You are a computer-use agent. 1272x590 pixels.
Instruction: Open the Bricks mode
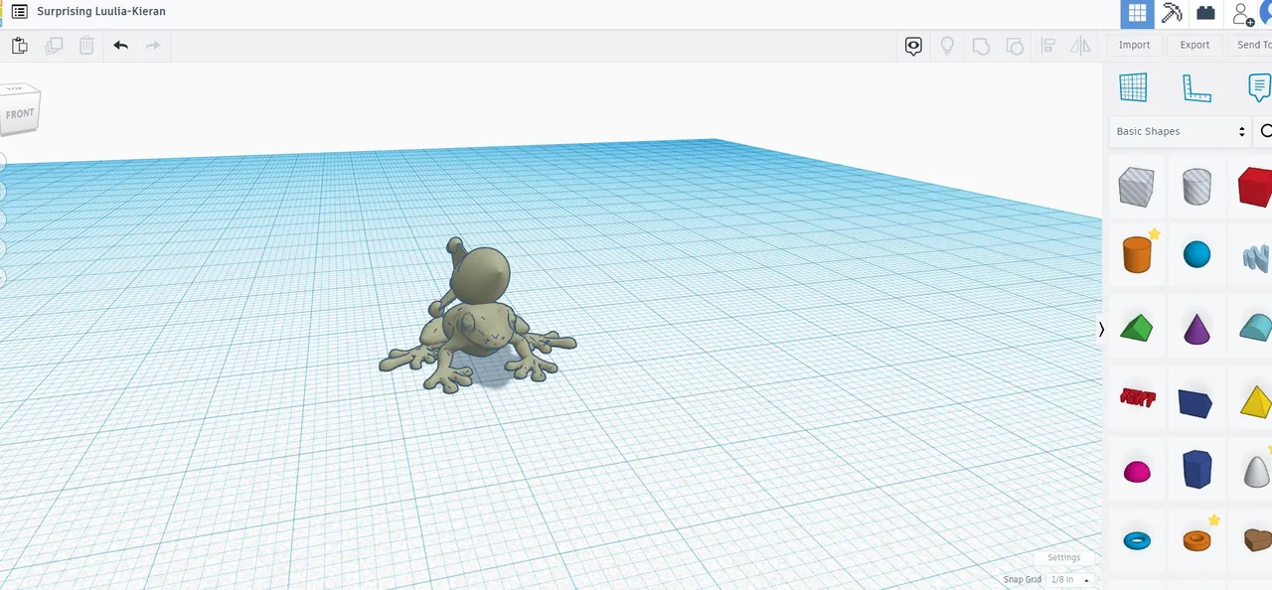click(1205, 14)
